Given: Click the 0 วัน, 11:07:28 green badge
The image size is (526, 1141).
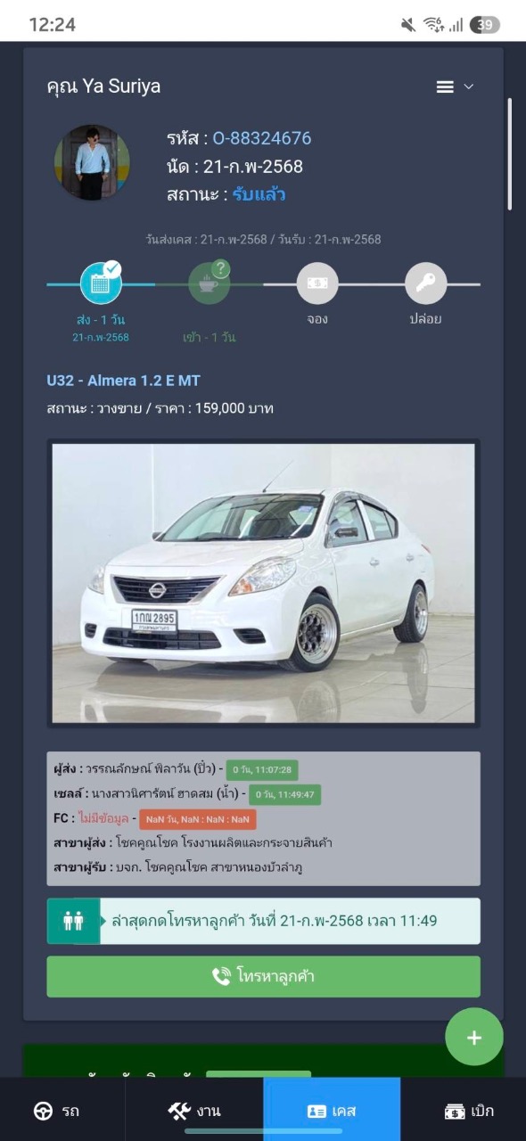Looking at the screenshot, I should point(261,769).
